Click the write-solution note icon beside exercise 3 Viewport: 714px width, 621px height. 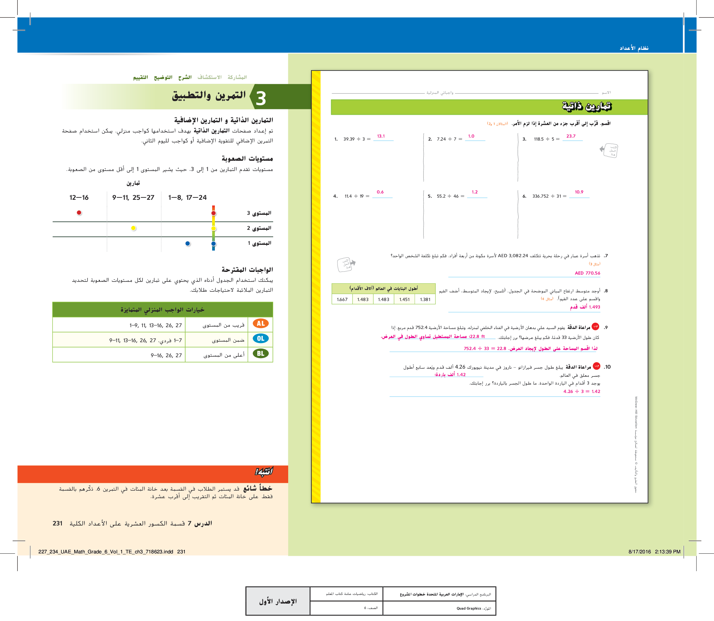(610, 151)
